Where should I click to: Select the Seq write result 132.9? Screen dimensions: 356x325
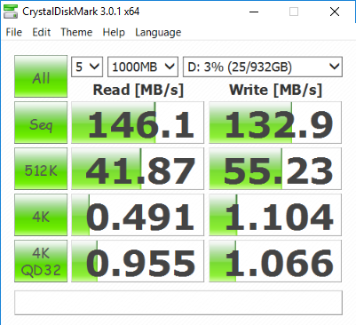point(275,123)
